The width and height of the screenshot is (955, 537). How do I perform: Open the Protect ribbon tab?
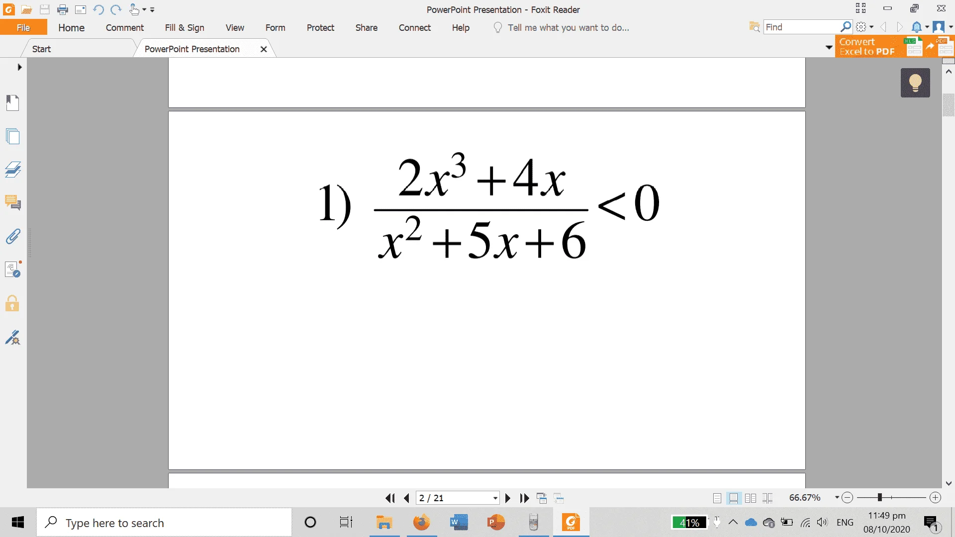[x=320, y=28]
